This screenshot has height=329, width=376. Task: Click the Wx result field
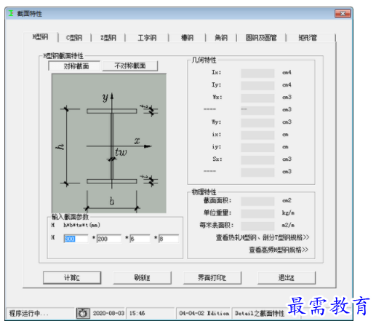click(x=257, y=98)
